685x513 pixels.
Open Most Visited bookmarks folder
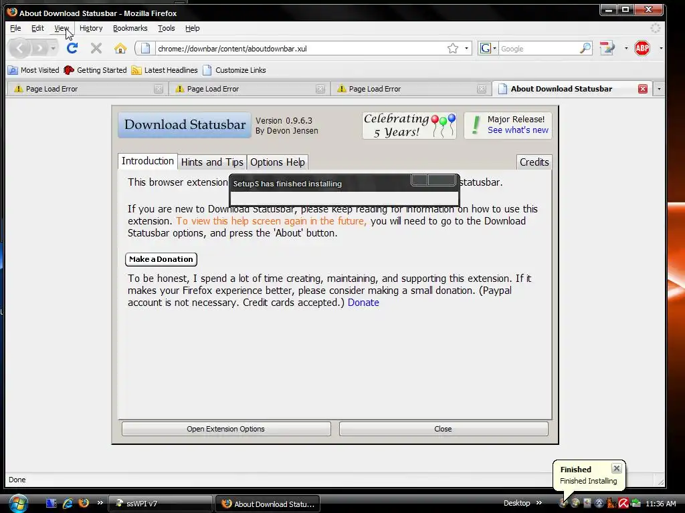pos(33,70)
